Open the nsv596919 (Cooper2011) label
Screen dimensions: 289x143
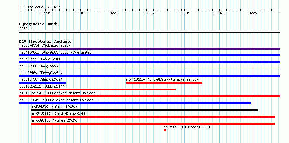[41, 59]
